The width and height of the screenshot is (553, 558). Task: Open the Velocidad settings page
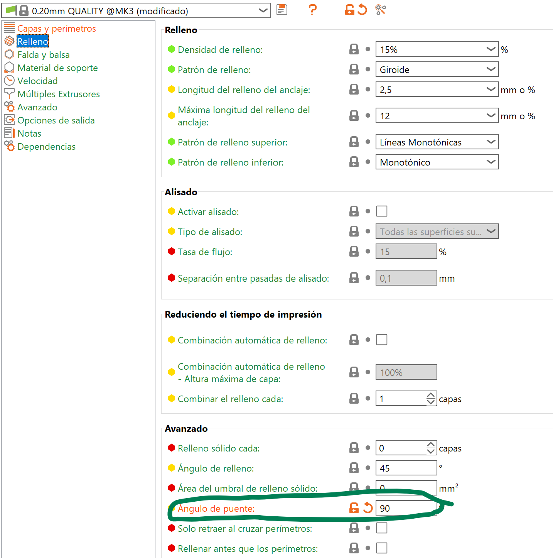[37, 81]
